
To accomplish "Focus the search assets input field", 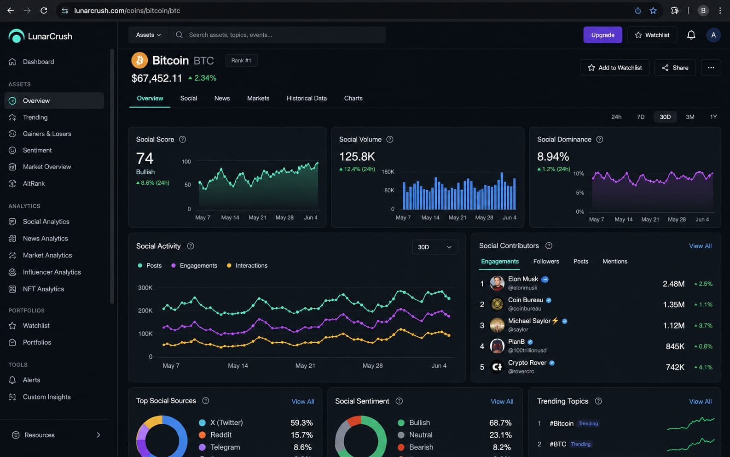I will coord(278,35).
